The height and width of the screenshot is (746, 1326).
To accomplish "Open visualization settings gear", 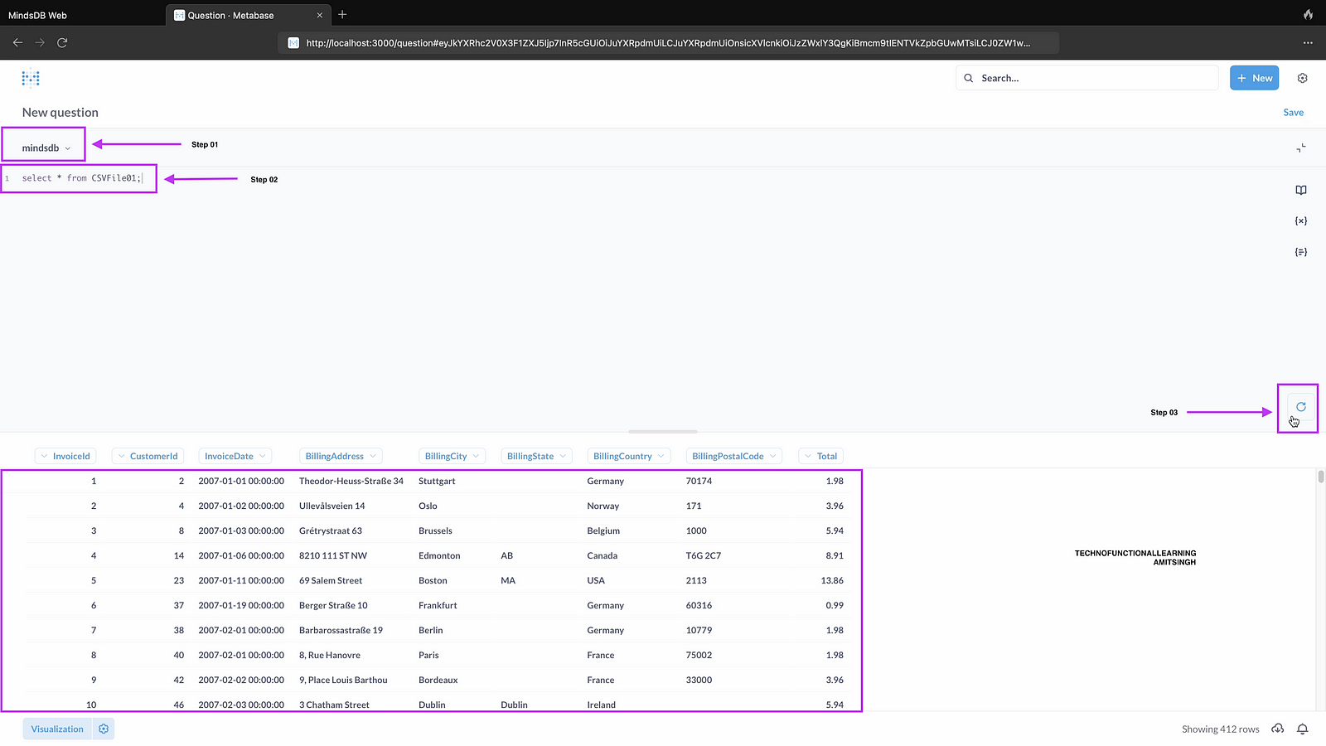I will (104, 729).
